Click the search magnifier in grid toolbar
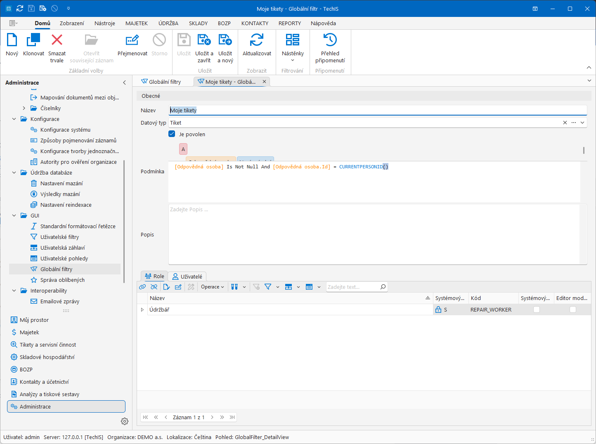Image resolution: width=596 pixels, height=444 pixels. coord(383,287)
